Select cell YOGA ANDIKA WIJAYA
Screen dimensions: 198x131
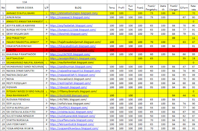click(25, 128)
